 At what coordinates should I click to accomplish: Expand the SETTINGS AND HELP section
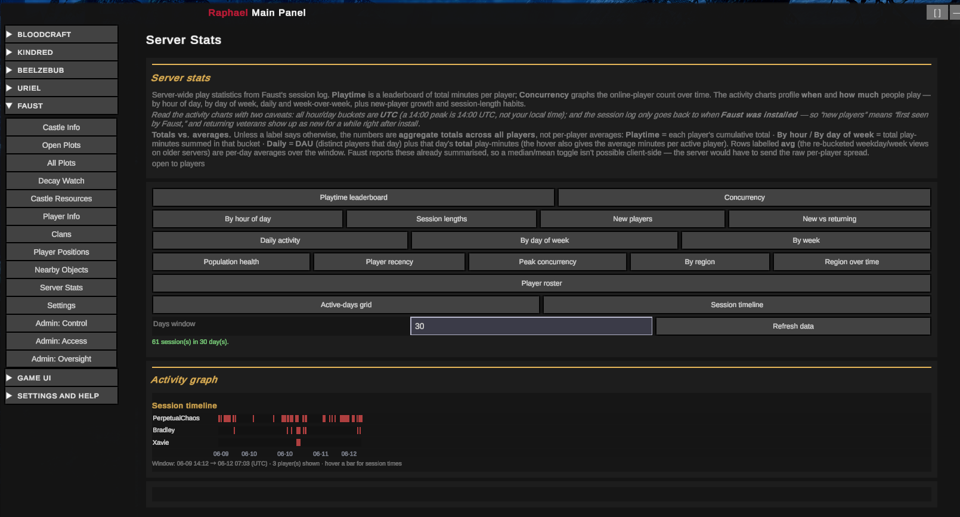pos(61,395)
